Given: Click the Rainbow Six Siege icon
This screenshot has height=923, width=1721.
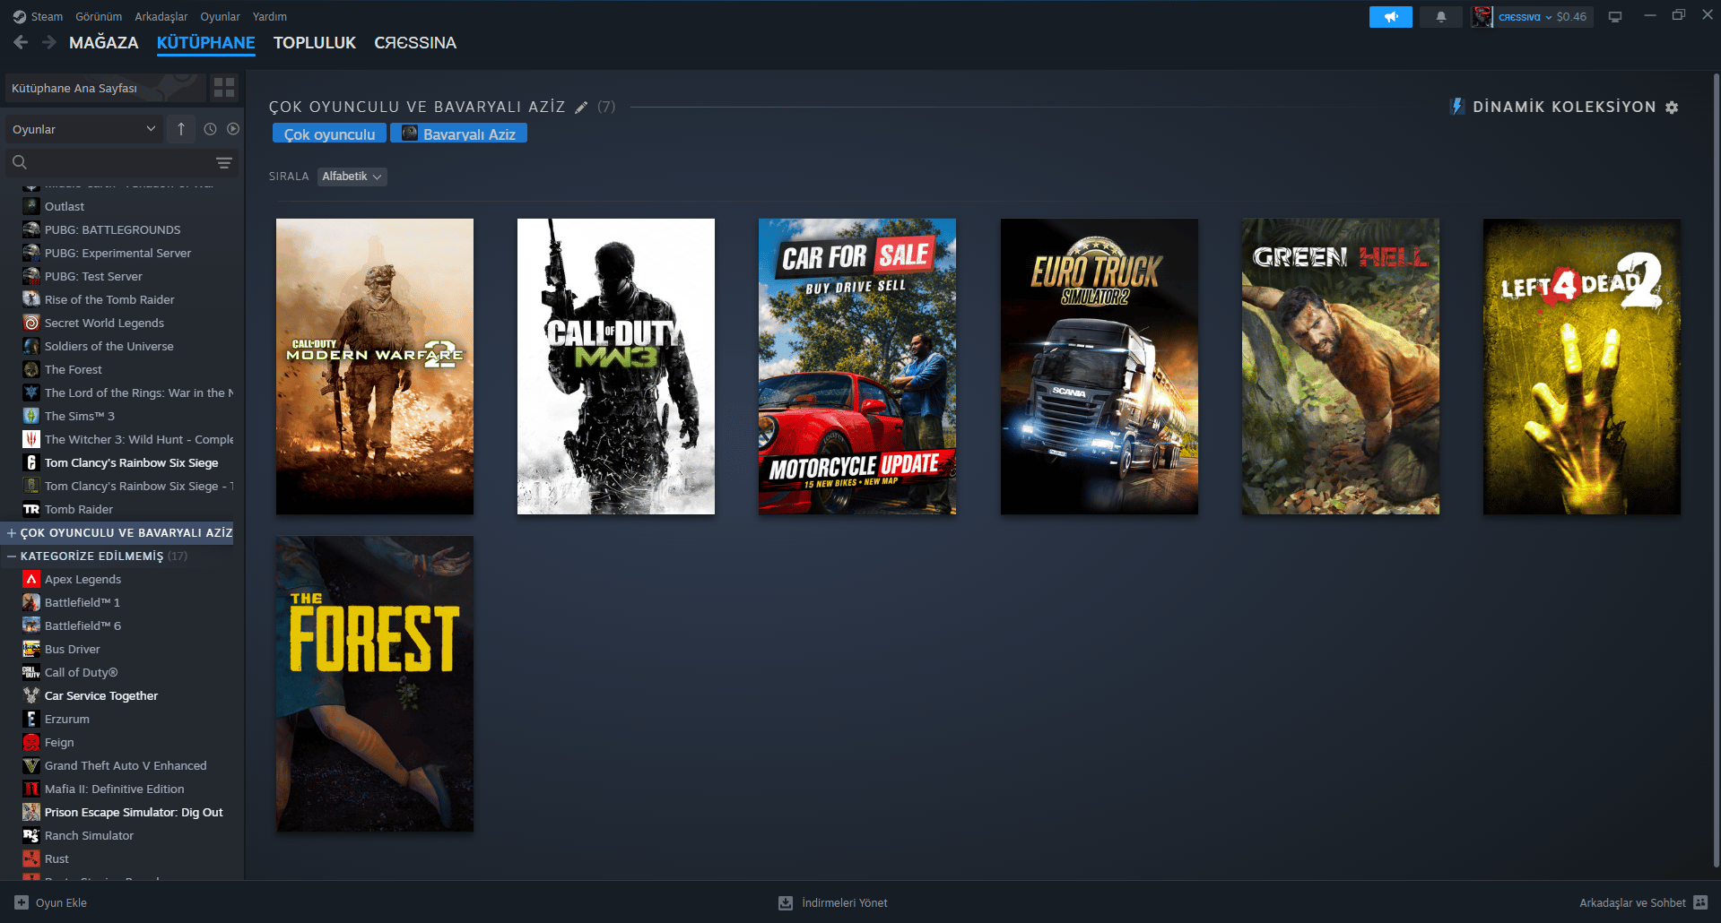Looking at the screenshot, I should 31,462.
